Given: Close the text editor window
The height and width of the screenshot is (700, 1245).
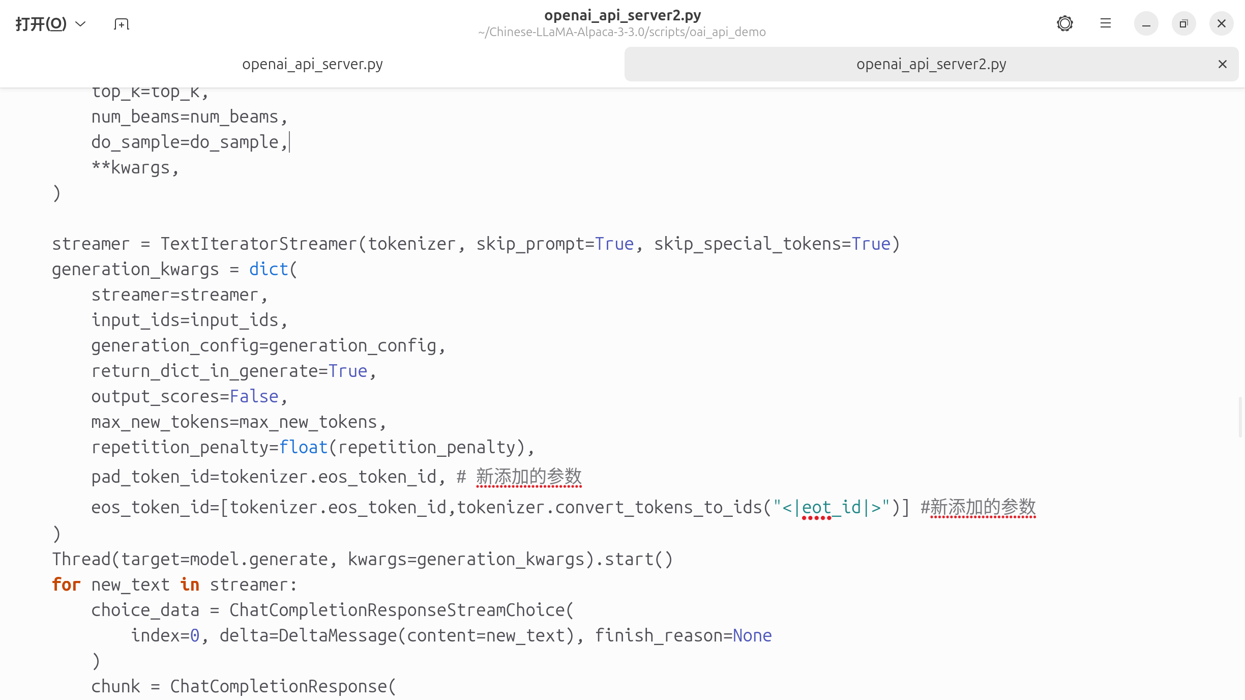Looking at the screenshot, I should 1221,24.
